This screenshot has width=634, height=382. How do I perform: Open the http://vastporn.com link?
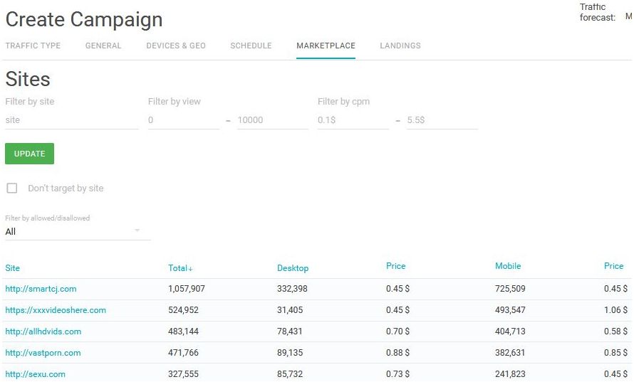click(43, 353)
